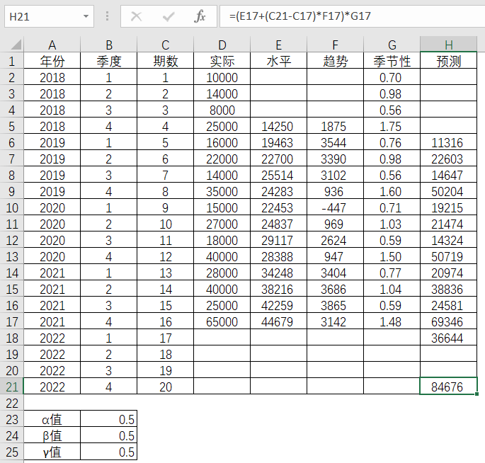Image resolution: width=485 pixels, height=463 pixels.
Task: Select column A header
Action: (52, 45)
